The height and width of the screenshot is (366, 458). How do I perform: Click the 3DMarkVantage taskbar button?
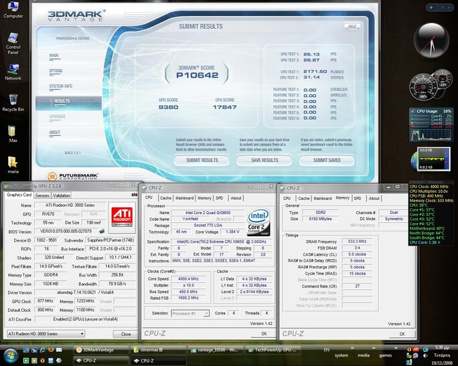(100, 350)
